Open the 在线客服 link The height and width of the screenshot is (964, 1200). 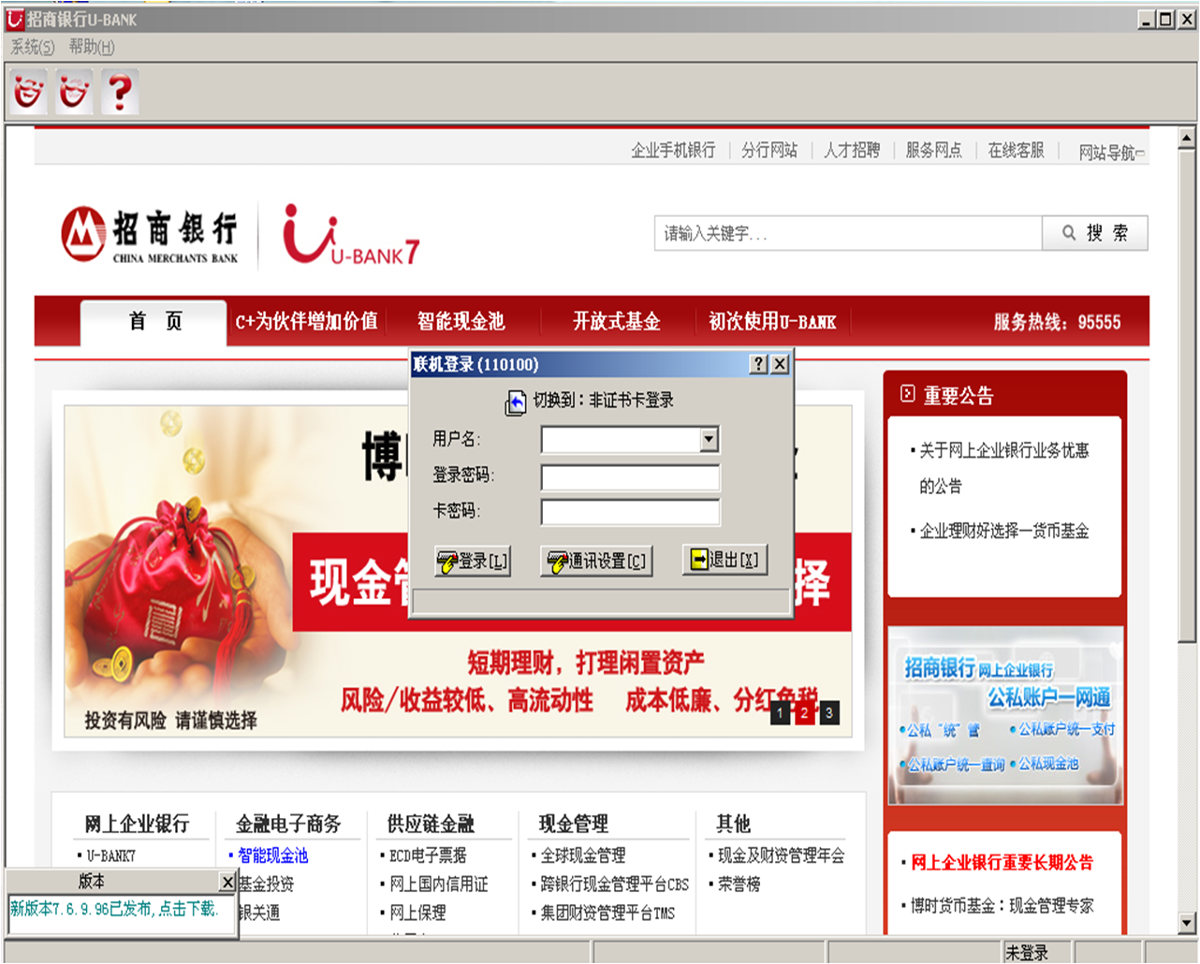click(x=1016, y=150)
